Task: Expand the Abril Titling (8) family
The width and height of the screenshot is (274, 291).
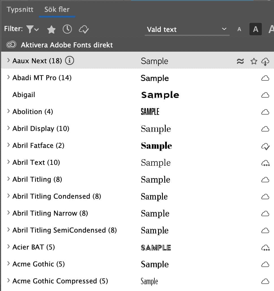Action: 8,179
